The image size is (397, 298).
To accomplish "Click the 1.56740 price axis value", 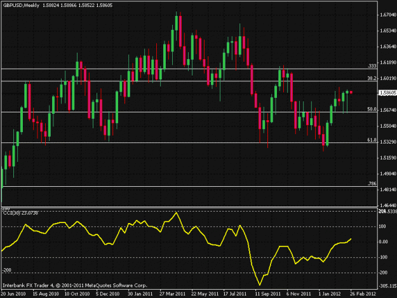I will (388, 110).
